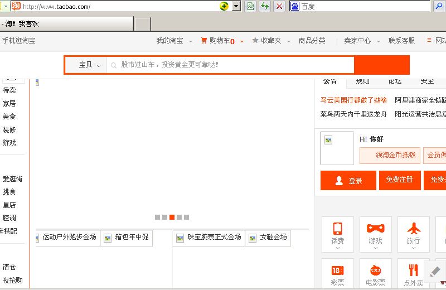
Task: Open the address bar history dropdown arrow
Action: (236, 6)
